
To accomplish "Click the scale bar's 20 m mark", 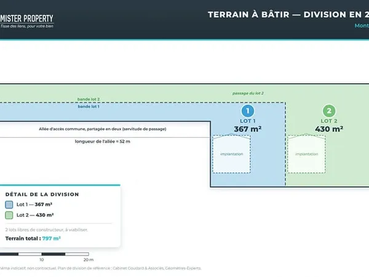I will pyautogui.click(x=89, y=260).
